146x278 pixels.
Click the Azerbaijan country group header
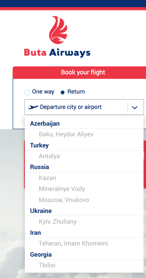click(45, 124)
